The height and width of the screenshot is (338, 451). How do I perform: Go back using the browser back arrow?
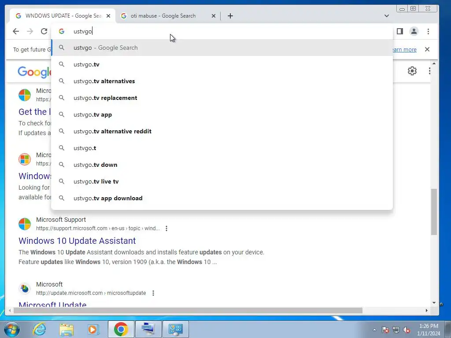16,31
